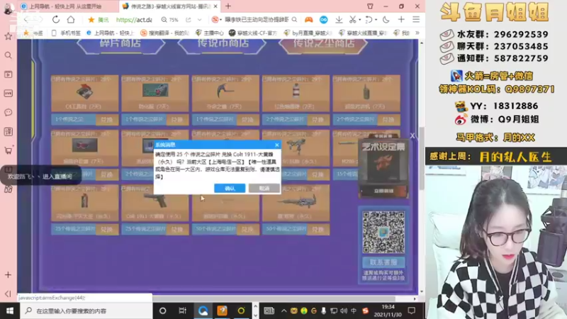Toggle night mode moon icon
Screen dimensions: 567x319
pyautogui.click(x=386, y=20)
